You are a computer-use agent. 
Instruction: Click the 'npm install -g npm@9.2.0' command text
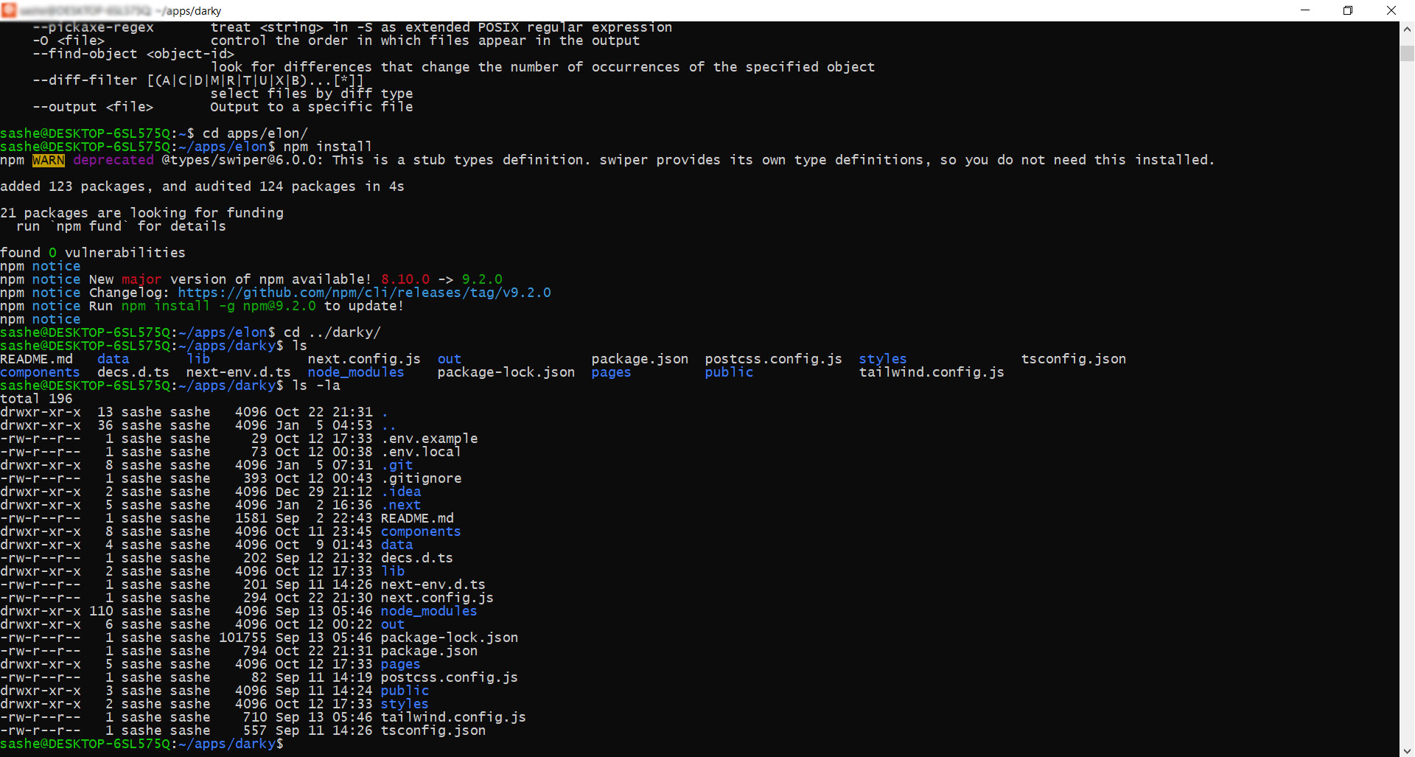pyautogui.click(x=218, y=306)
